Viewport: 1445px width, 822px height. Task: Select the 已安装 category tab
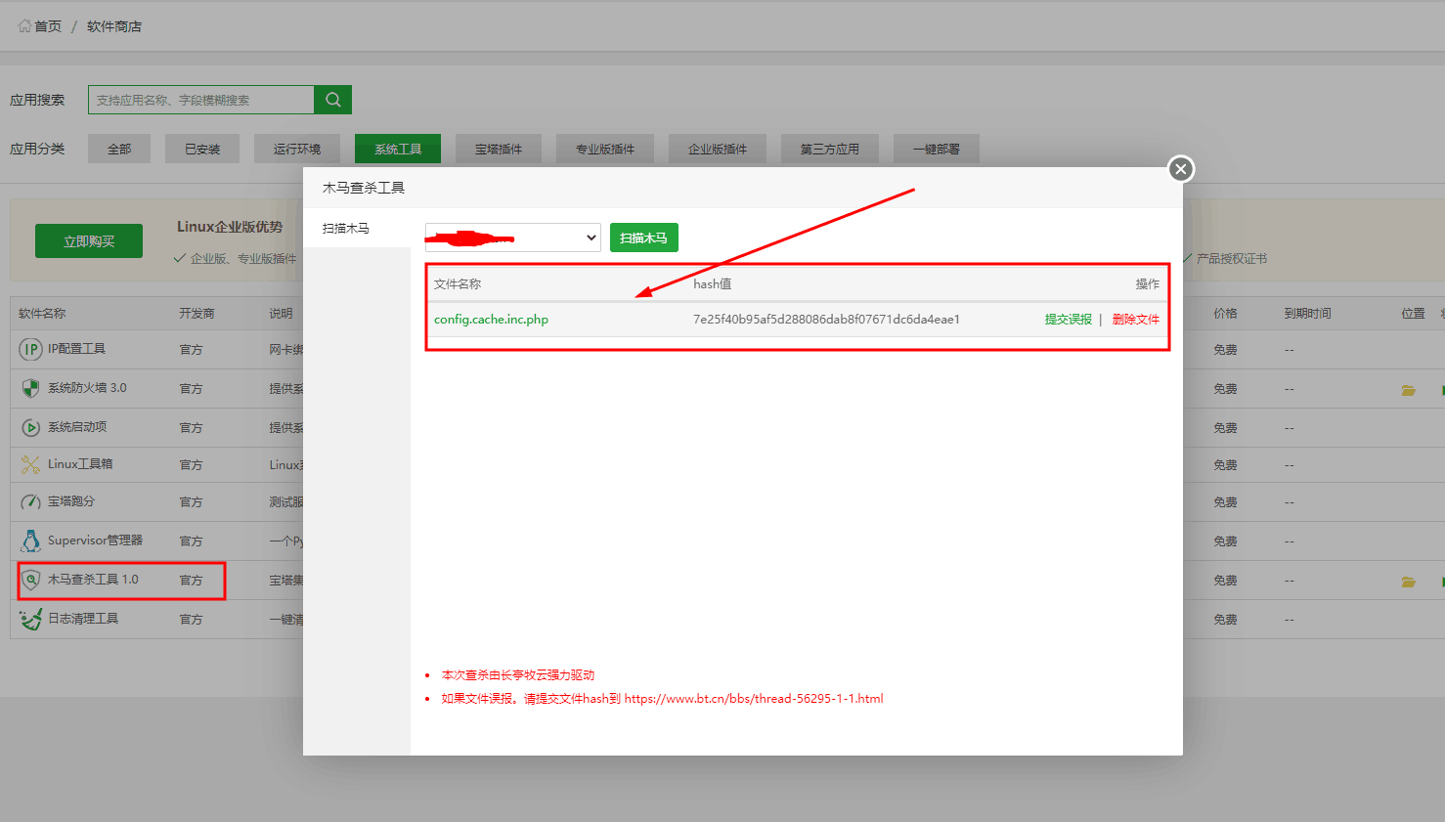[x=202, y=149]
